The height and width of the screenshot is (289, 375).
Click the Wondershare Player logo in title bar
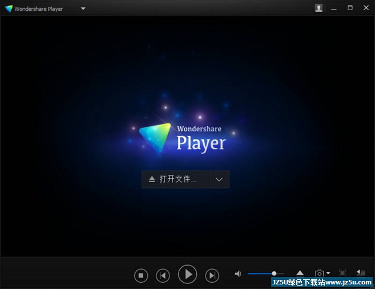click(x=9, y=9)
